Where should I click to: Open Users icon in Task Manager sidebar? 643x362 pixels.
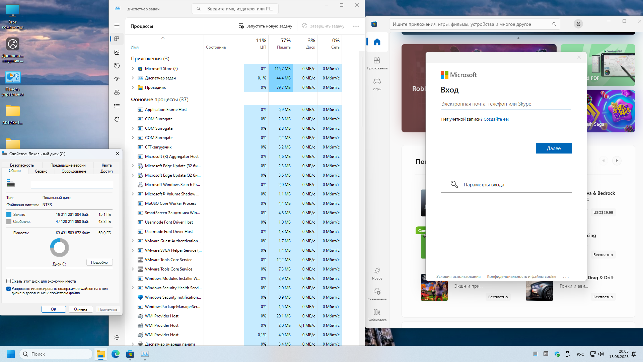pos(117,93)
